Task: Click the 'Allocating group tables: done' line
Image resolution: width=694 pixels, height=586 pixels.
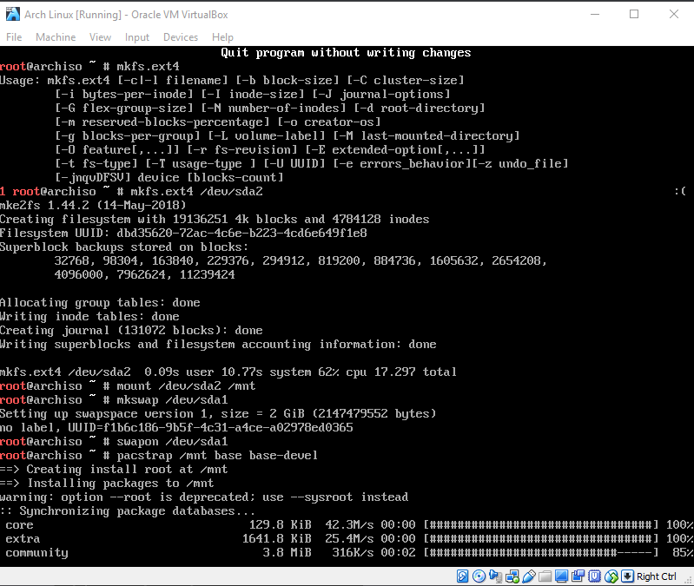Action: tap(100, 302)
